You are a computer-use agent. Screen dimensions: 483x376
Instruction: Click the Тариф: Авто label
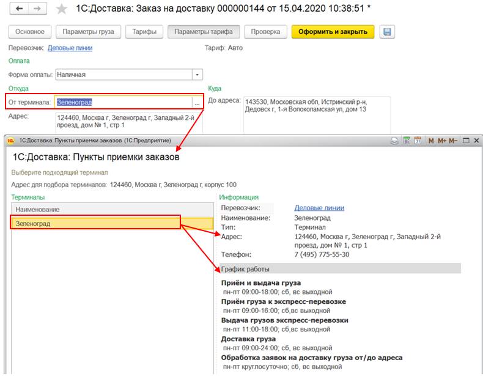tap(224, 48)
